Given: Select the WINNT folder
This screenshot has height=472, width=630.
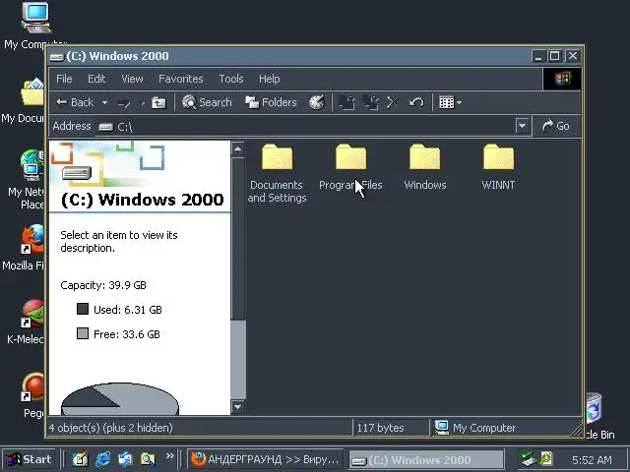Looking at the screenshot, I should pos(498,167).
